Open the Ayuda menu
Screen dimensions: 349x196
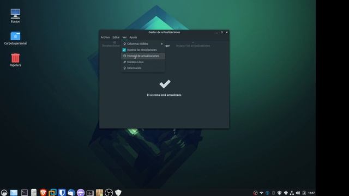tap(133, 38)
